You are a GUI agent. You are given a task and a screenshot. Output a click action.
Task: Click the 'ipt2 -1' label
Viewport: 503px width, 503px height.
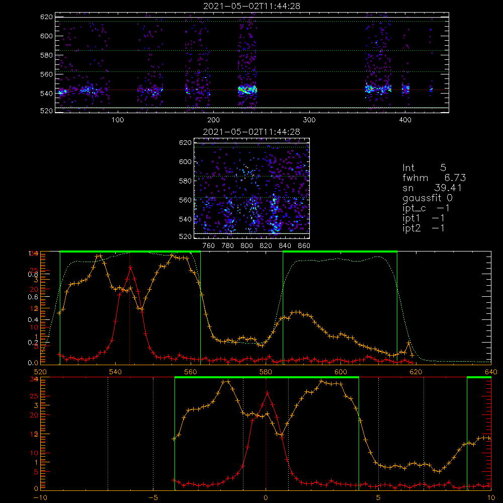click(424, 228)
